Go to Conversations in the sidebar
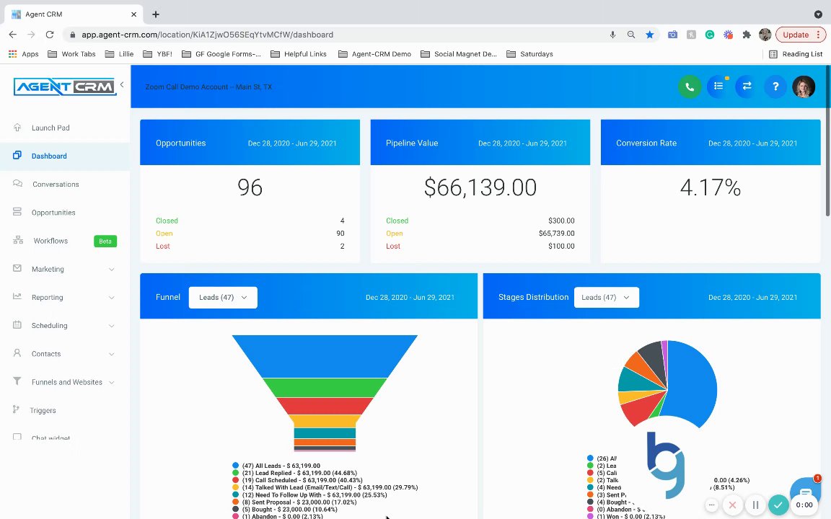Image resolution: width=831 pixels, height=519 pixels. (55, 185)
